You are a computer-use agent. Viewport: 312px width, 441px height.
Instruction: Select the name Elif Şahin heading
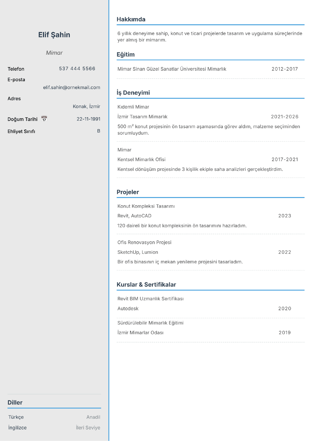(54, 35)
